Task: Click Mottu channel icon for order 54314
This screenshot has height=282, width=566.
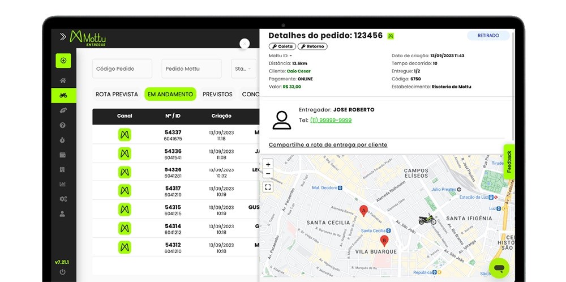Action: [x=125, y=228]
